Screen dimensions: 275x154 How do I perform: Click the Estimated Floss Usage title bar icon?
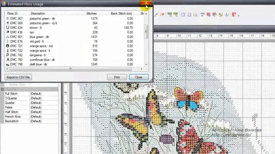click(4, 4)
